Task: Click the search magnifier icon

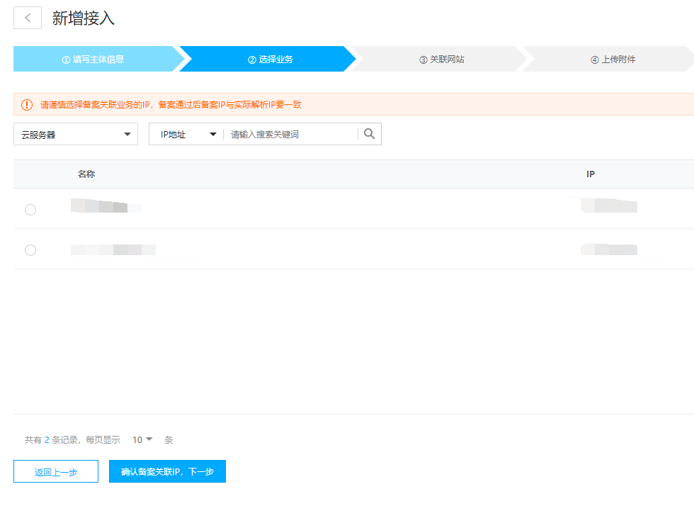Action: [369, 134]
